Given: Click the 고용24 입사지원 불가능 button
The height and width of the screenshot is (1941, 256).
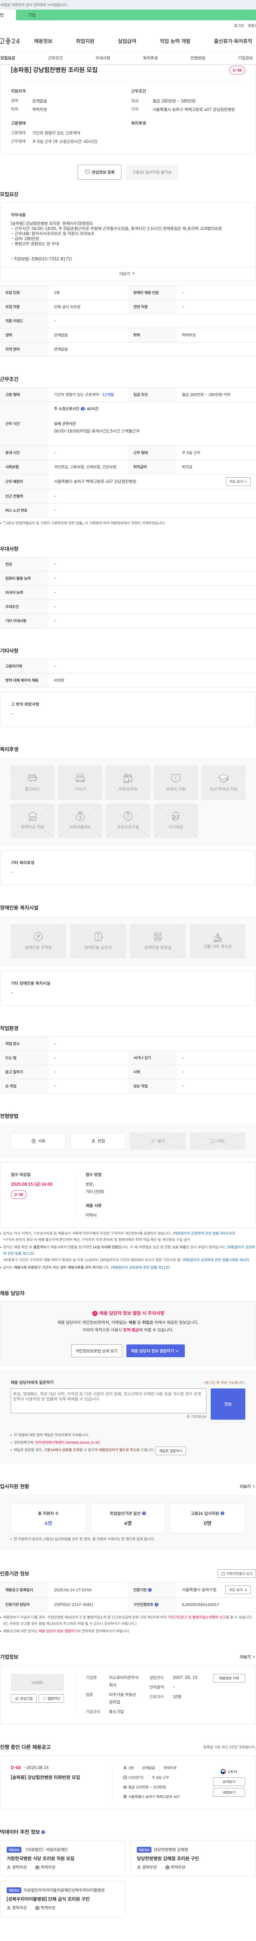Looking at the screenshot, I should pyautogui.click(x=152, y=172).
